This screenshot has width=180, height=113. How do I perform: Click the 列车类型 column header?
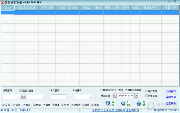[x=47, y=8]
